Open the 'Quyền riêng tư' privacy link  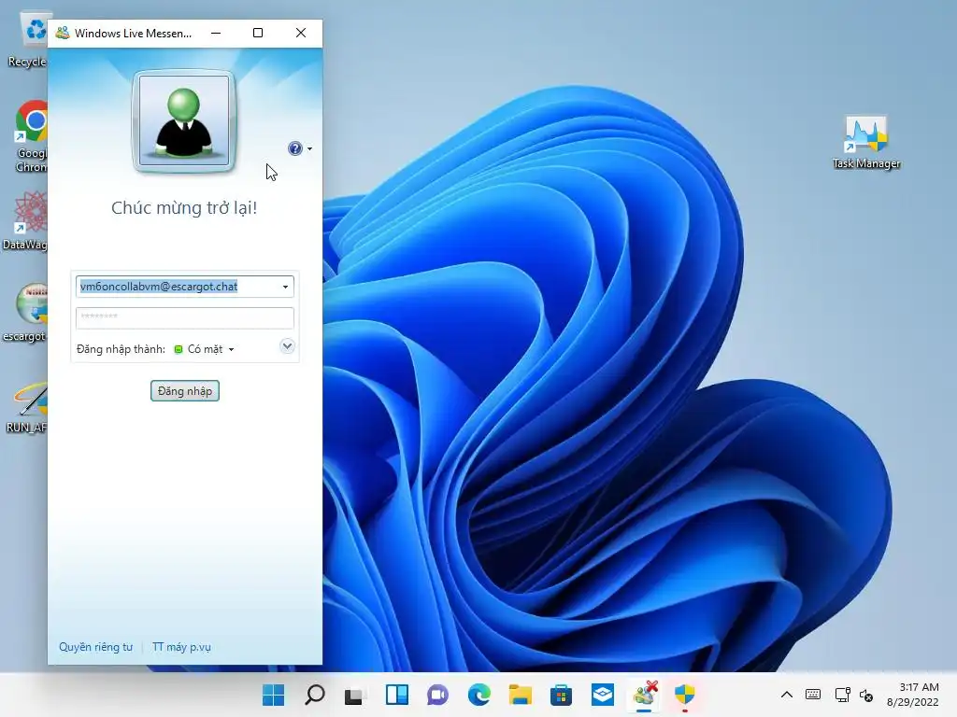tap(96, 647)
